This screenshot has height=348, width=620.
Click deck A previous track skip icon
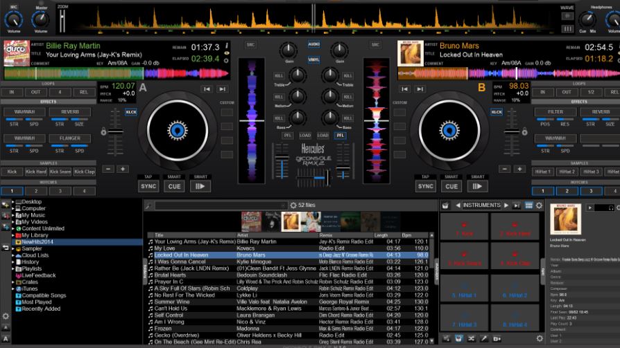pos(207,89)
